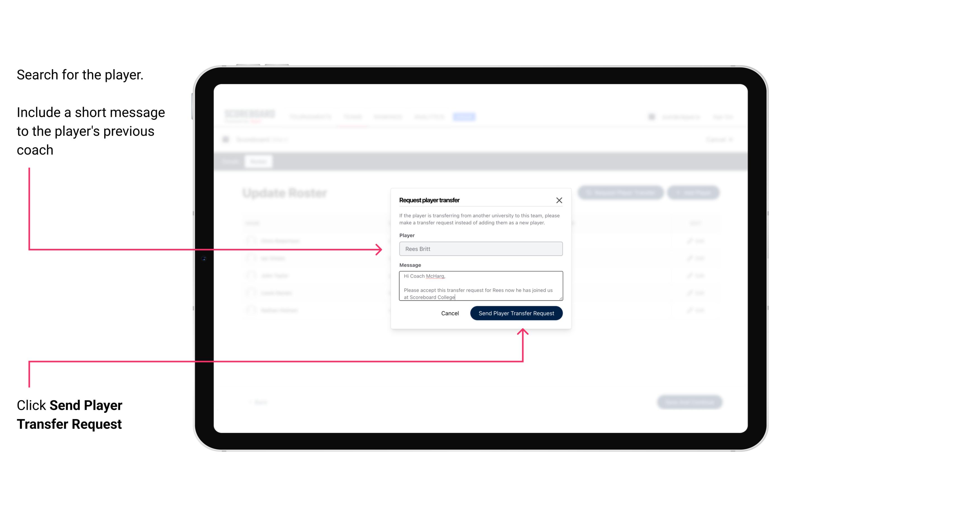Select the Player name input field
The height and width of the screenshot is (517, 961).
click(480, 249)
